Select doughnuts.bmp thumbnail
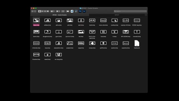Image resolution: width=179 pixels, height=101 pixels. pyautogui.click(x=48, y=32)
